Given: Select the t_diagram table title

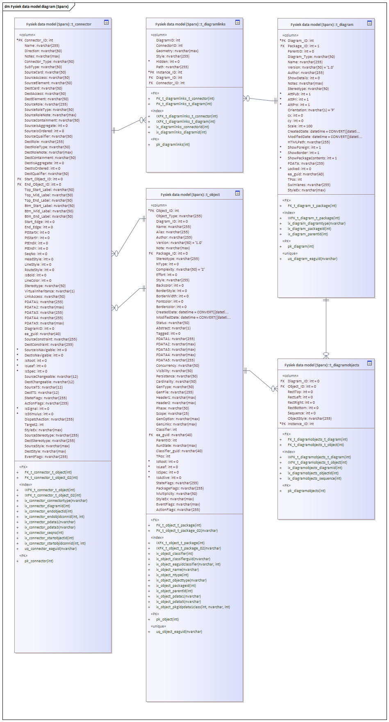Looking at the screenshot, I should click(x=322, y=25).
